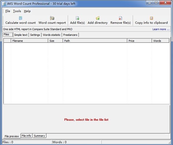The width and height of the screenshot is (173, 145).
Task: Switch to the Files tab
Action: (8, 34)
